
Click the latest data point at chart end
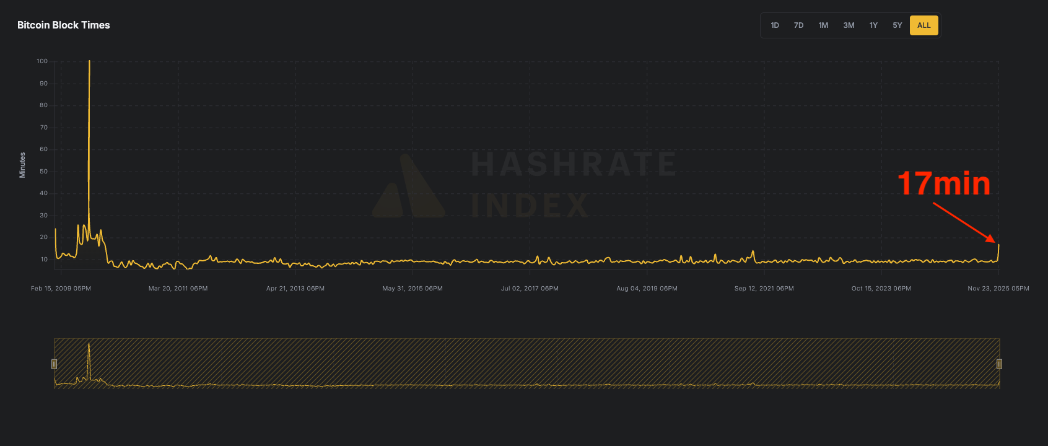tap(998, 245)
